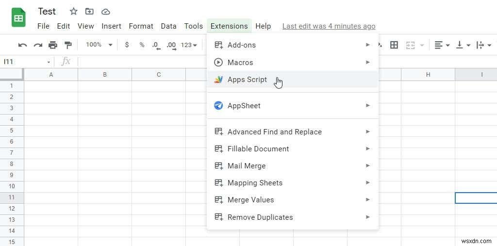Click the Merge cells icon
This screenshot has height=246, width=497.
[x=411, y=45]
